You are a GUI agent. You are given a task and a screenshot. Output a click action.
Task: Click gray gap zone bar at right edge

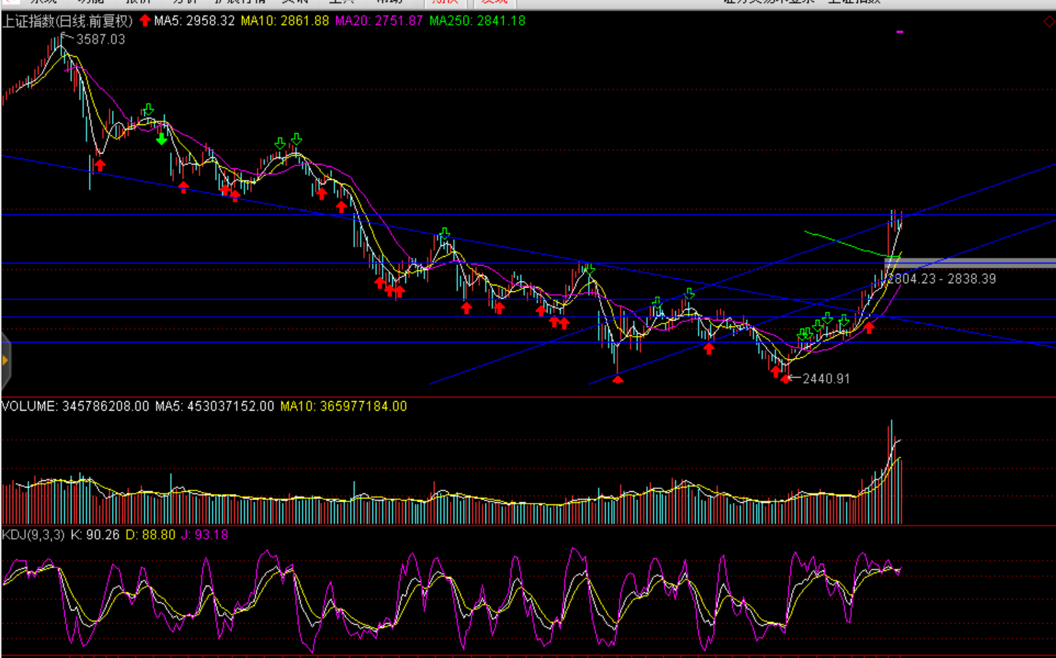(x=970, y=263)
